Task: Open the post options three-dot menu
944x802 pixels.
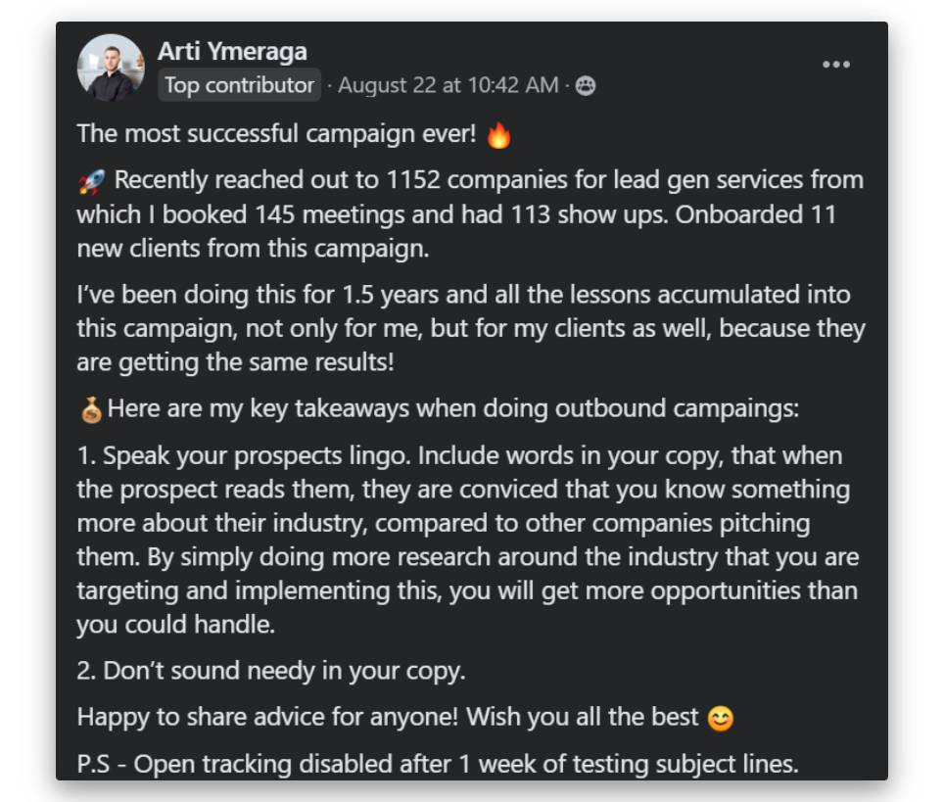Action: (835, 65)
